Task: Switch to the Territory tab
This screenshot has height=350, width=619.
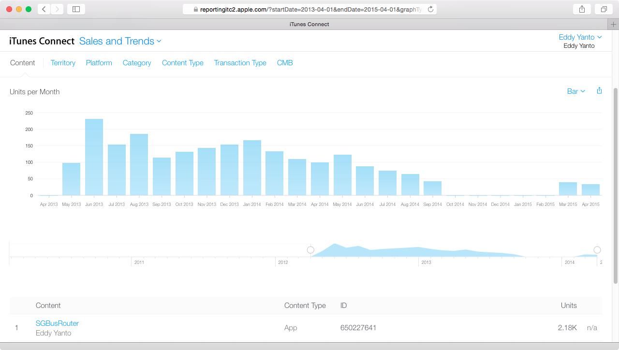Action: [63, 63]
